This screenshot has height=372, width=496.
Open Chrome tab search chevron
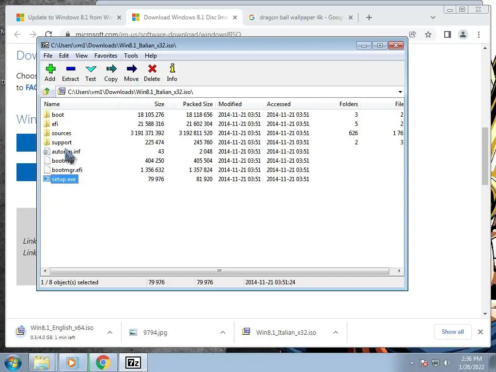(x=433, y=17)
